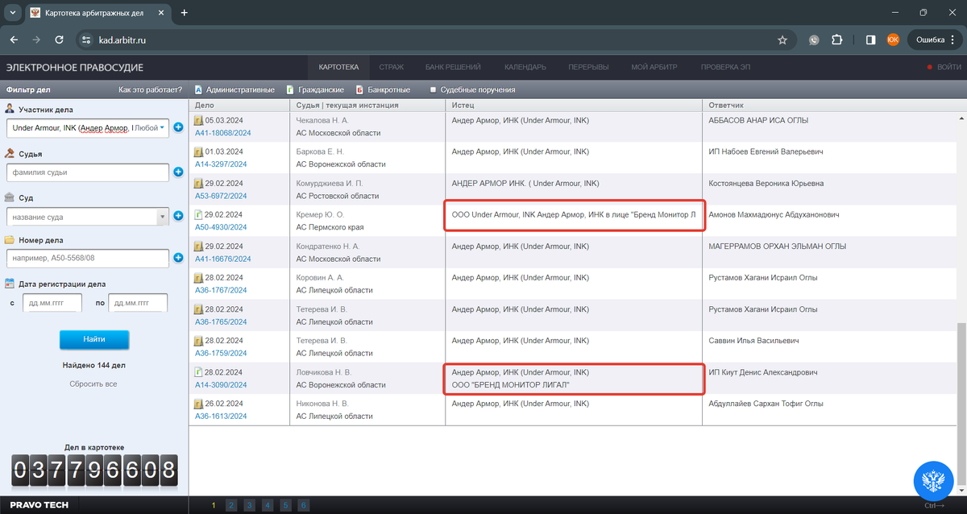The width and height of the screenshot is (967, 514).
Task: Add another court filter with the plus icon
Action: 178,216
